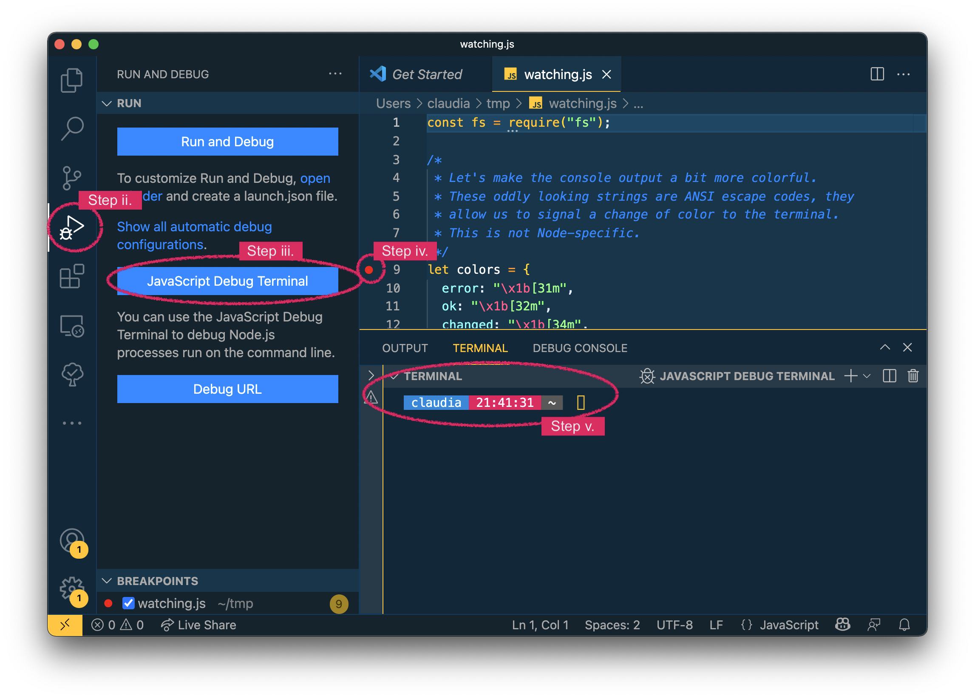The height and width of the screenshot is (699, 975).
Task: Open errors and warnings count in status bar
Action: 117,625
